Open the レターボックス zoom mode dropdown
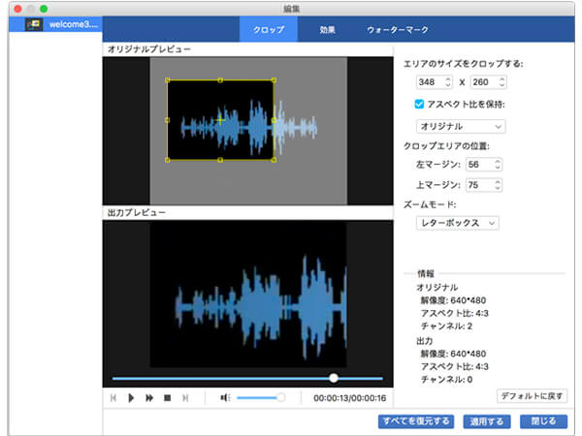The height and width of the screenshot is (436, 582). pos(457,223)
